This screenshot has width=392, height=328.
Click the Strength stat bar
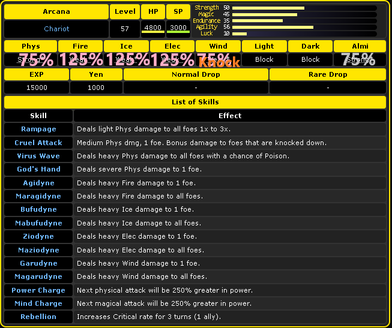pos(304,8)
